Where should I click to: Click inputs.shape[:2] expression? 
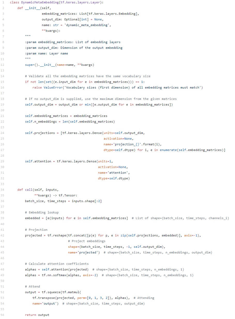pyautogui.click(x=87, y=201)
